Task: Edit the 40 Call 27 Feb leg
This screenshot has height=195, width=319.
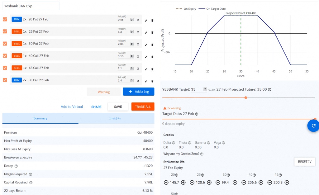Action: point(146,57)
